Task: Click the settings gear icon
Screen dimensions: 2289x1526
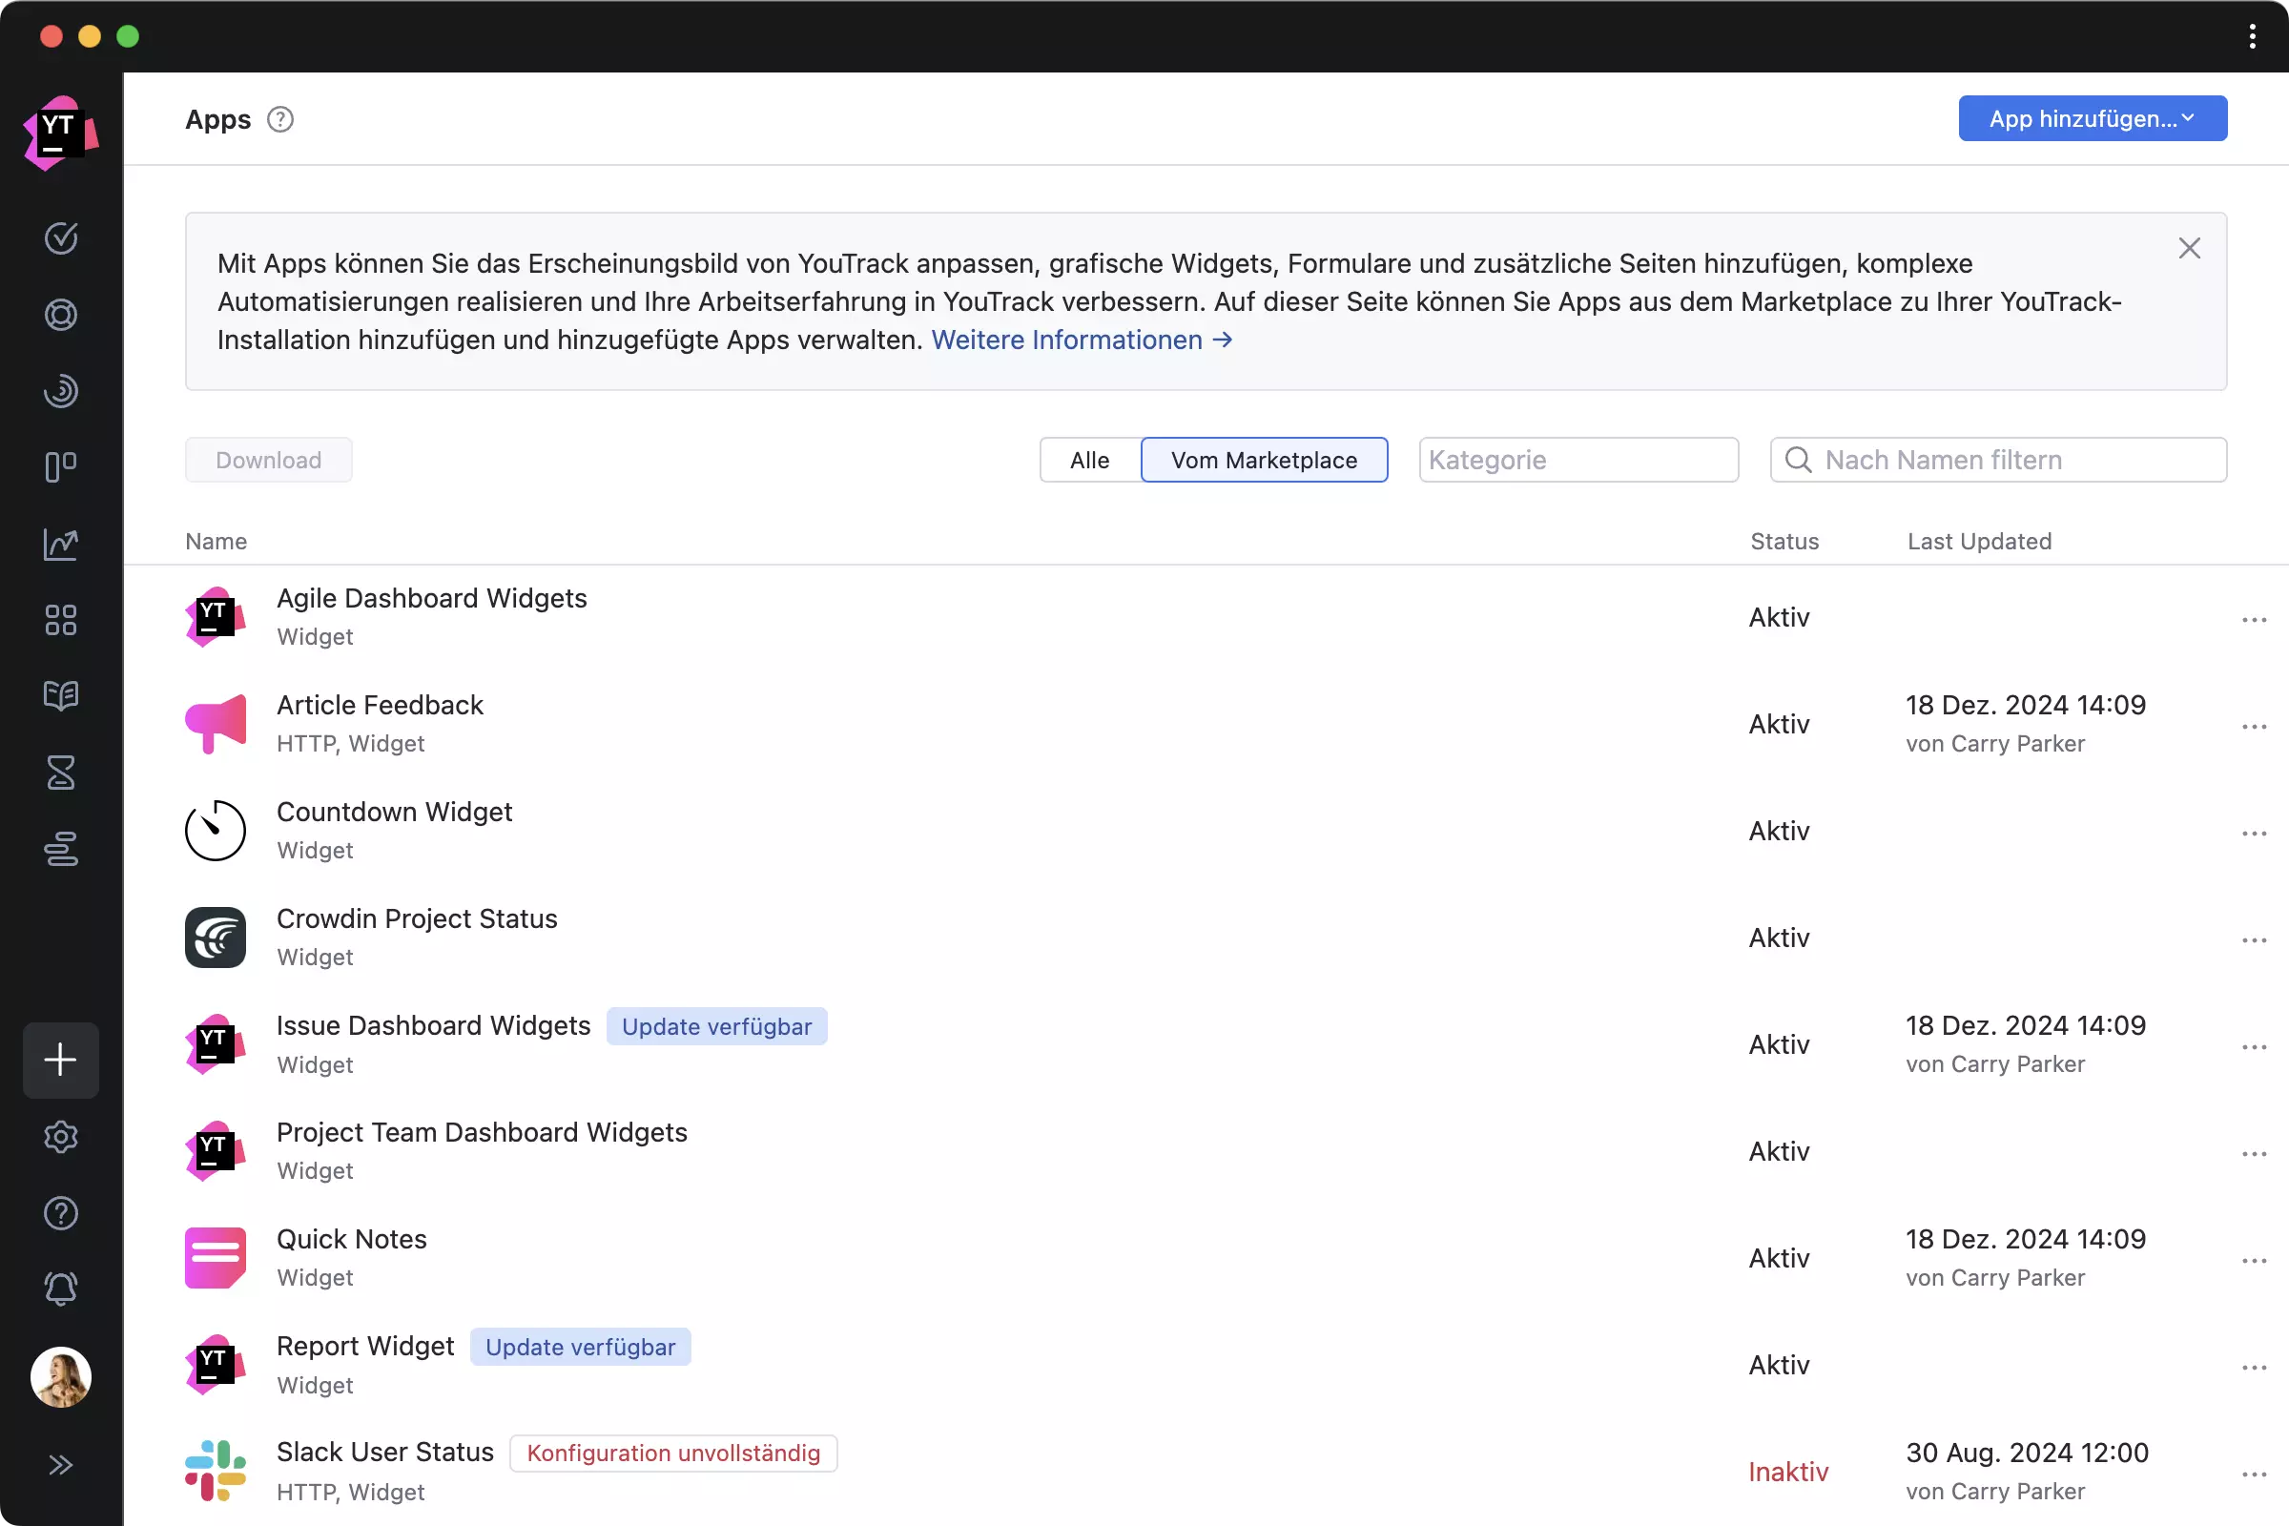Action: [61, 1136]
